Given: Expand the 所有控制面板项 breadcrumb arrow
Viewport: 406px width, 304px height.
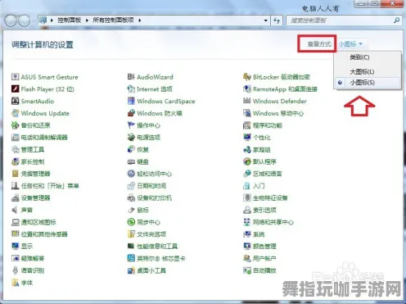Looking at the screenshot, I should point(139,20).
